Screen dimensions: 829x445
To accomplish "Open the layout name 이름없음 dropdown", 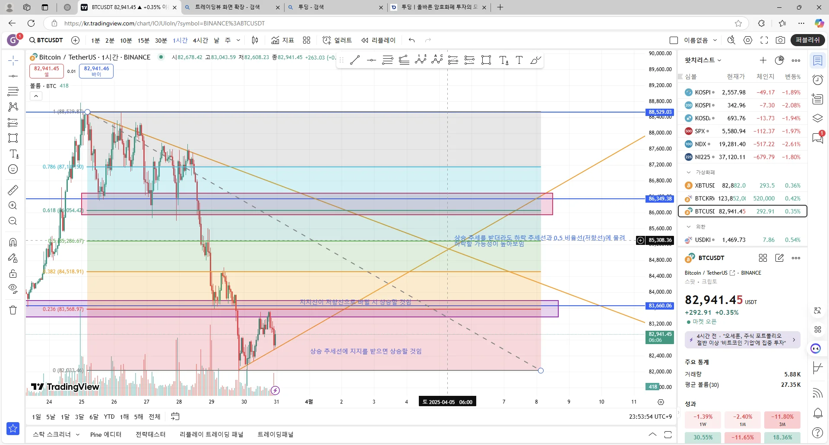I will click(700, 40).
